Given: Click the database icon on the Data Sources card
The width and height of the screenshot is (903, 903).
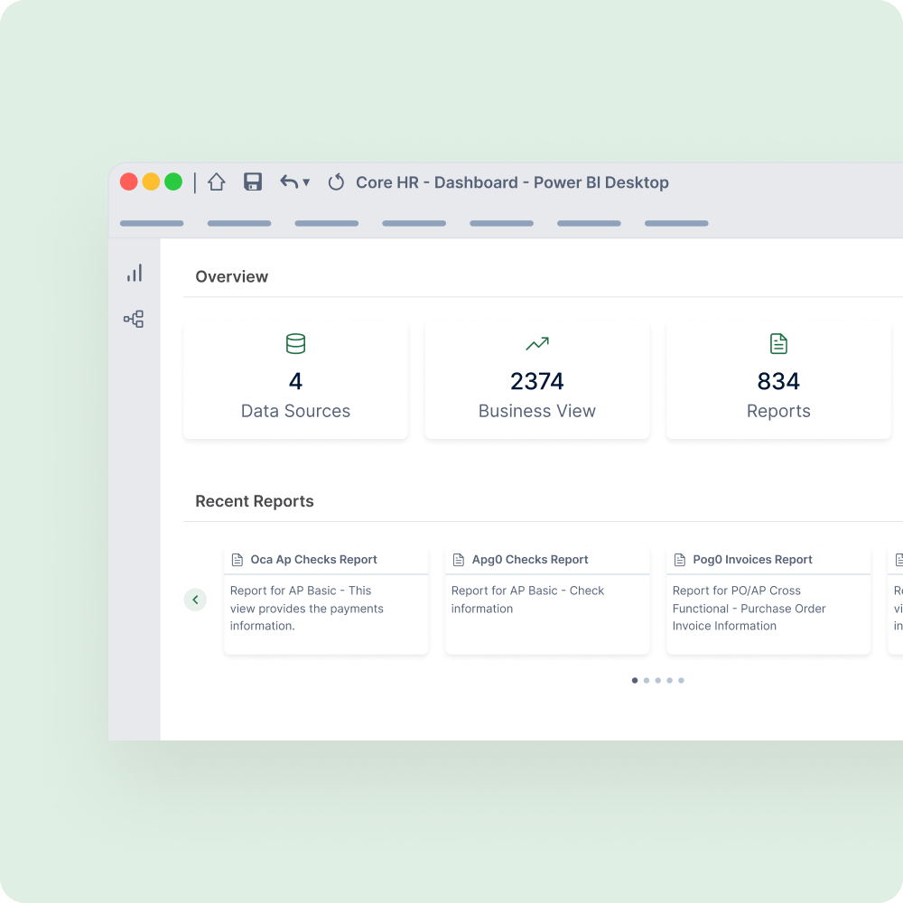Looking at the screenshot, I should point(295,343).
